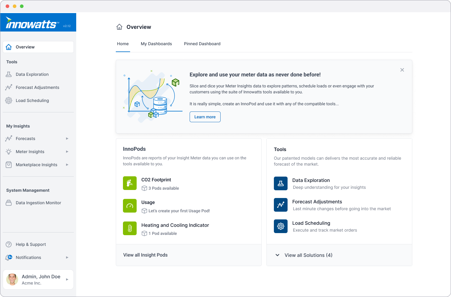Viewport: 451px width, 297px height.
Task: Expand the Marketplace Insights submenu arrow
Action: tap(67, 165)
